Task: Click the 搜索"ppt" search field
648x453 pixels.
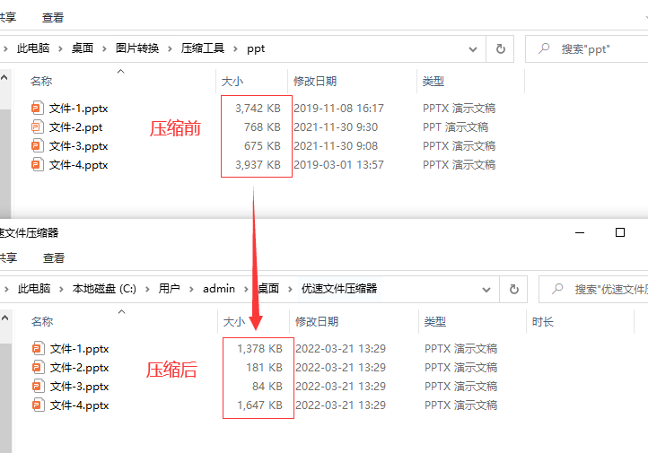Action: [587, 49]
